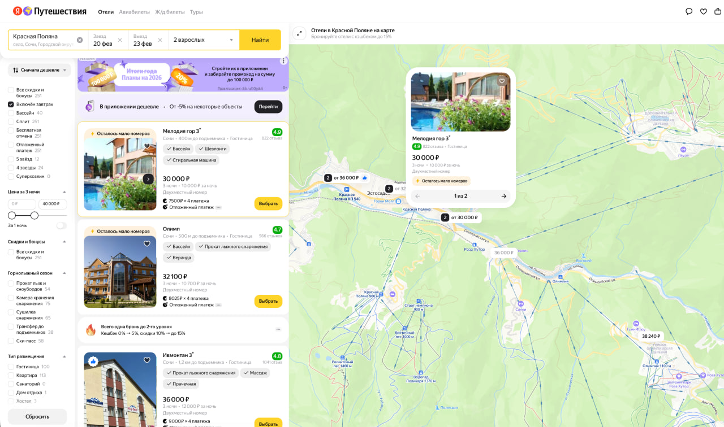Image resolution: width=724 pixels, height=427 pixels.
Task: Open ad banner three-dot options menu
Action: [283, 61]
